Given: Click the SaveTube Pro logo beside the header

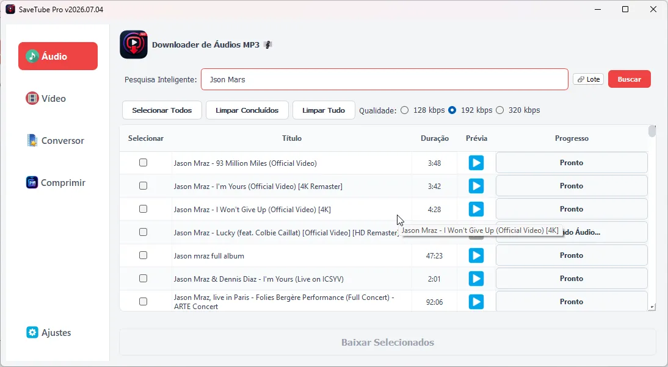Looking at the screenshot, I should pos(134,45).
